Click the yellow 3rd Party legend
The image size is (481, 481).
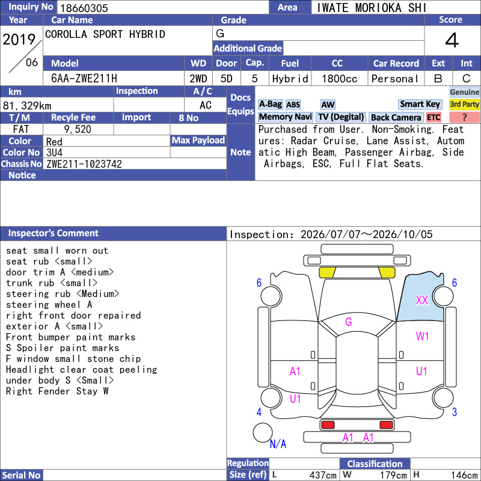click(464, 104)
